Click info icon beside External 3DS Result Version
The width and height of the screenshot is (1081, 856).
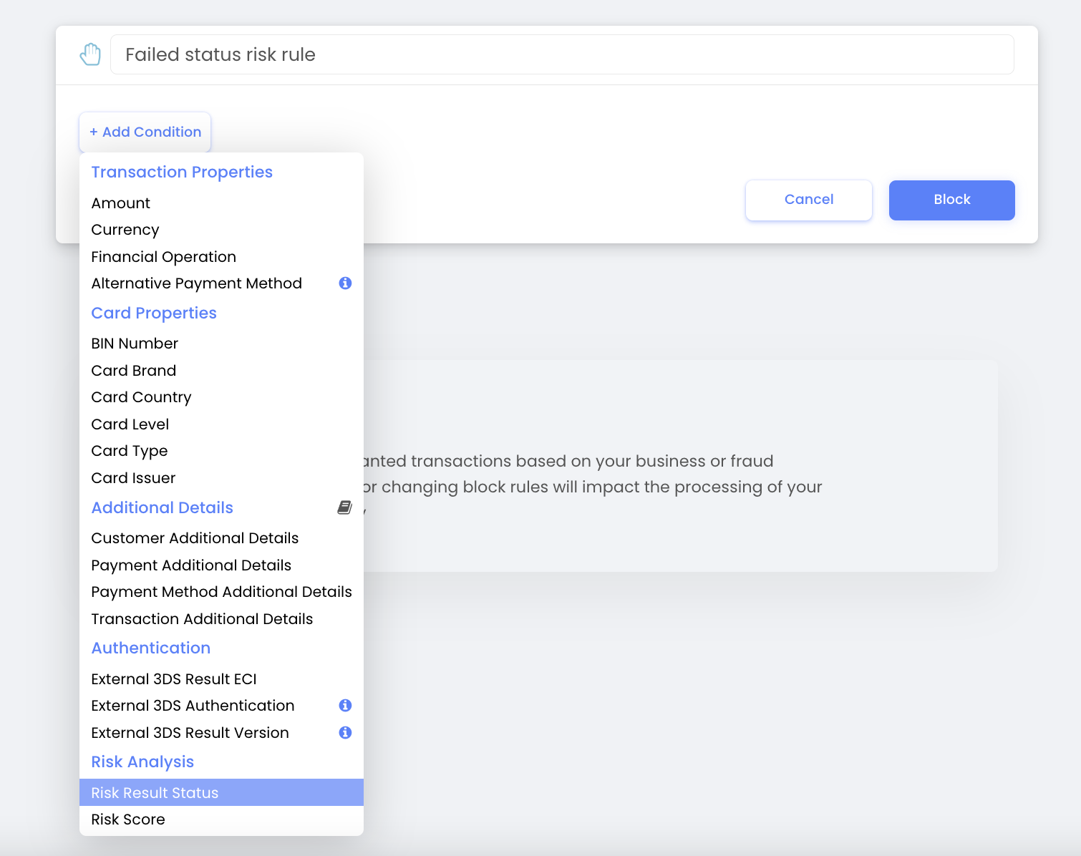click(345, 733)
